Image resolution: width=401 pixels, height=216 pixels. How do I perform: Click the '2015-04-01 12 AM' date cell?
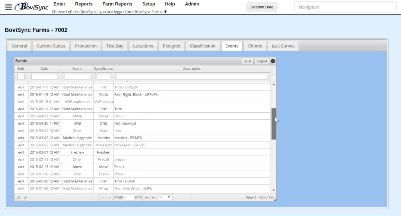45,131
